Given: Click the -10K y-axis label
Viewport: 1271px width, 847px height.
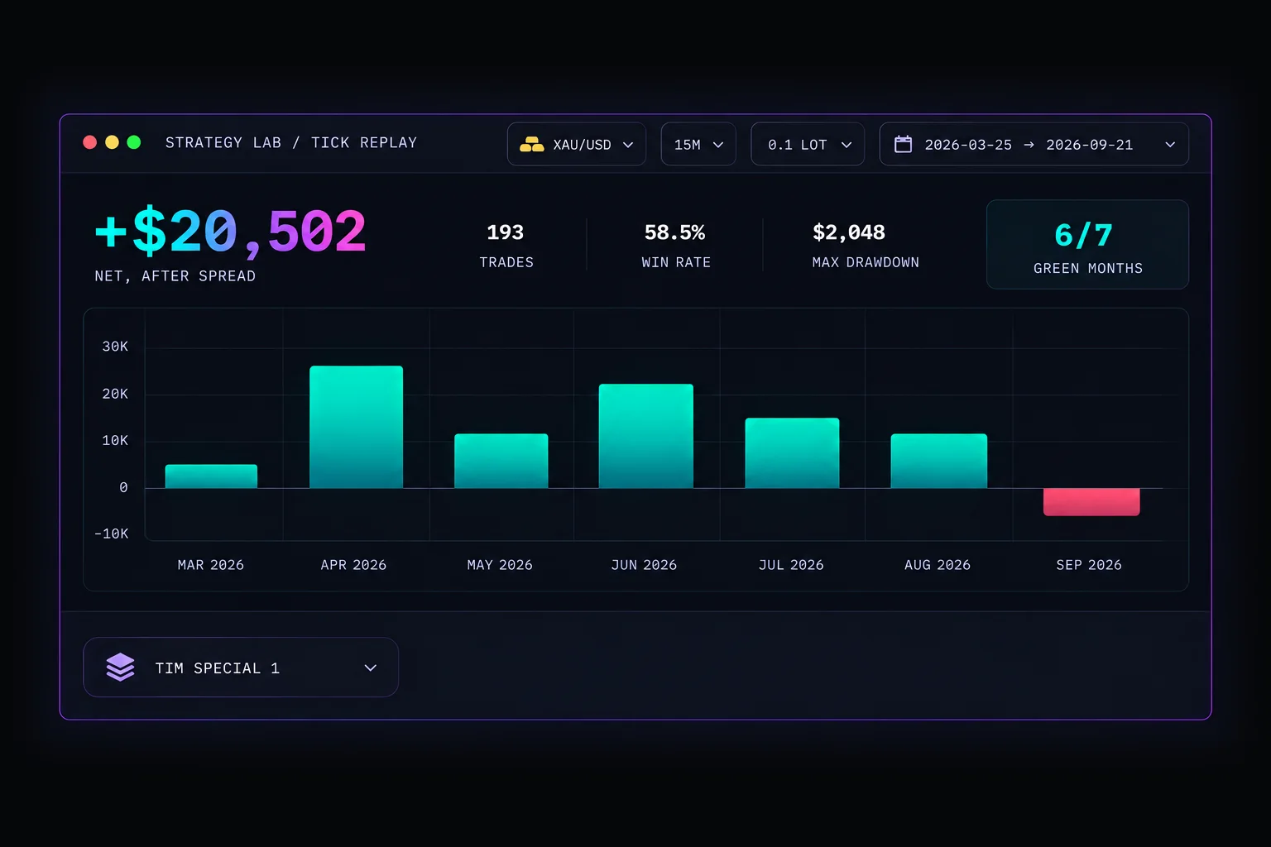Looking at the screenshot, I should click(x=112, y=534).
